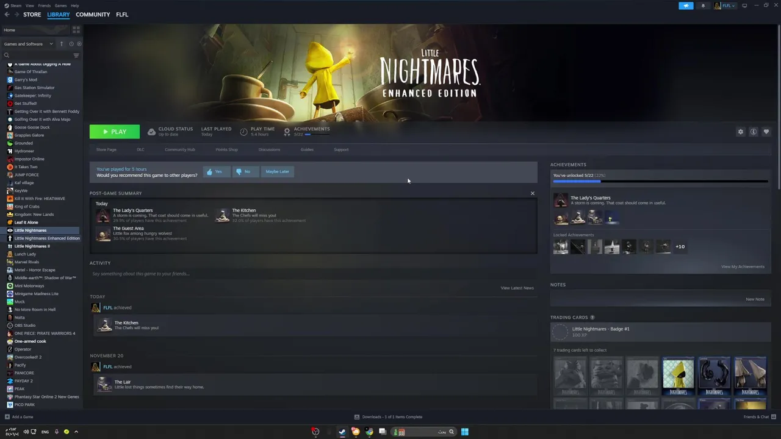Open game settings gear icon
Screen dimensions: 781x439
(x=741, y=132)
